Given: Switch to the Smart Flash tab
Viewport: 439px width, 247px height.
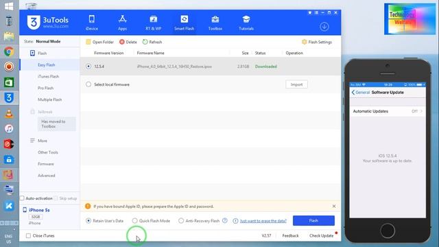Looking at the screenshot, I should [185, 23].
